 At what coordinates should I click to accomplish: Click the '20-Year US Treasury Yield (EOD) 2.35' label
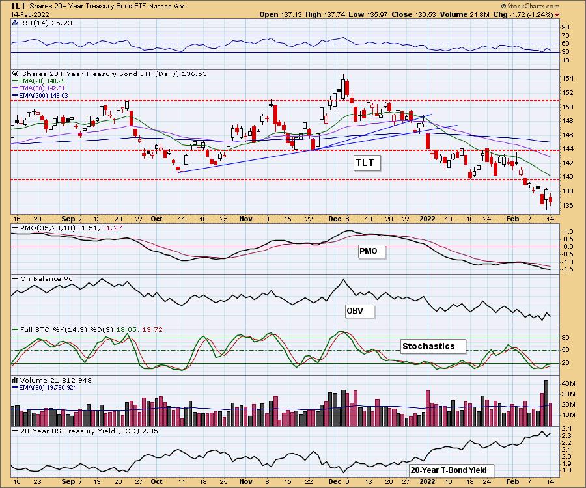[89, 431]
